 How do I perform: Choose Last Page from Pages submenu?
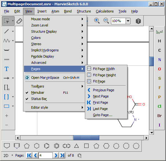(106, 109)
